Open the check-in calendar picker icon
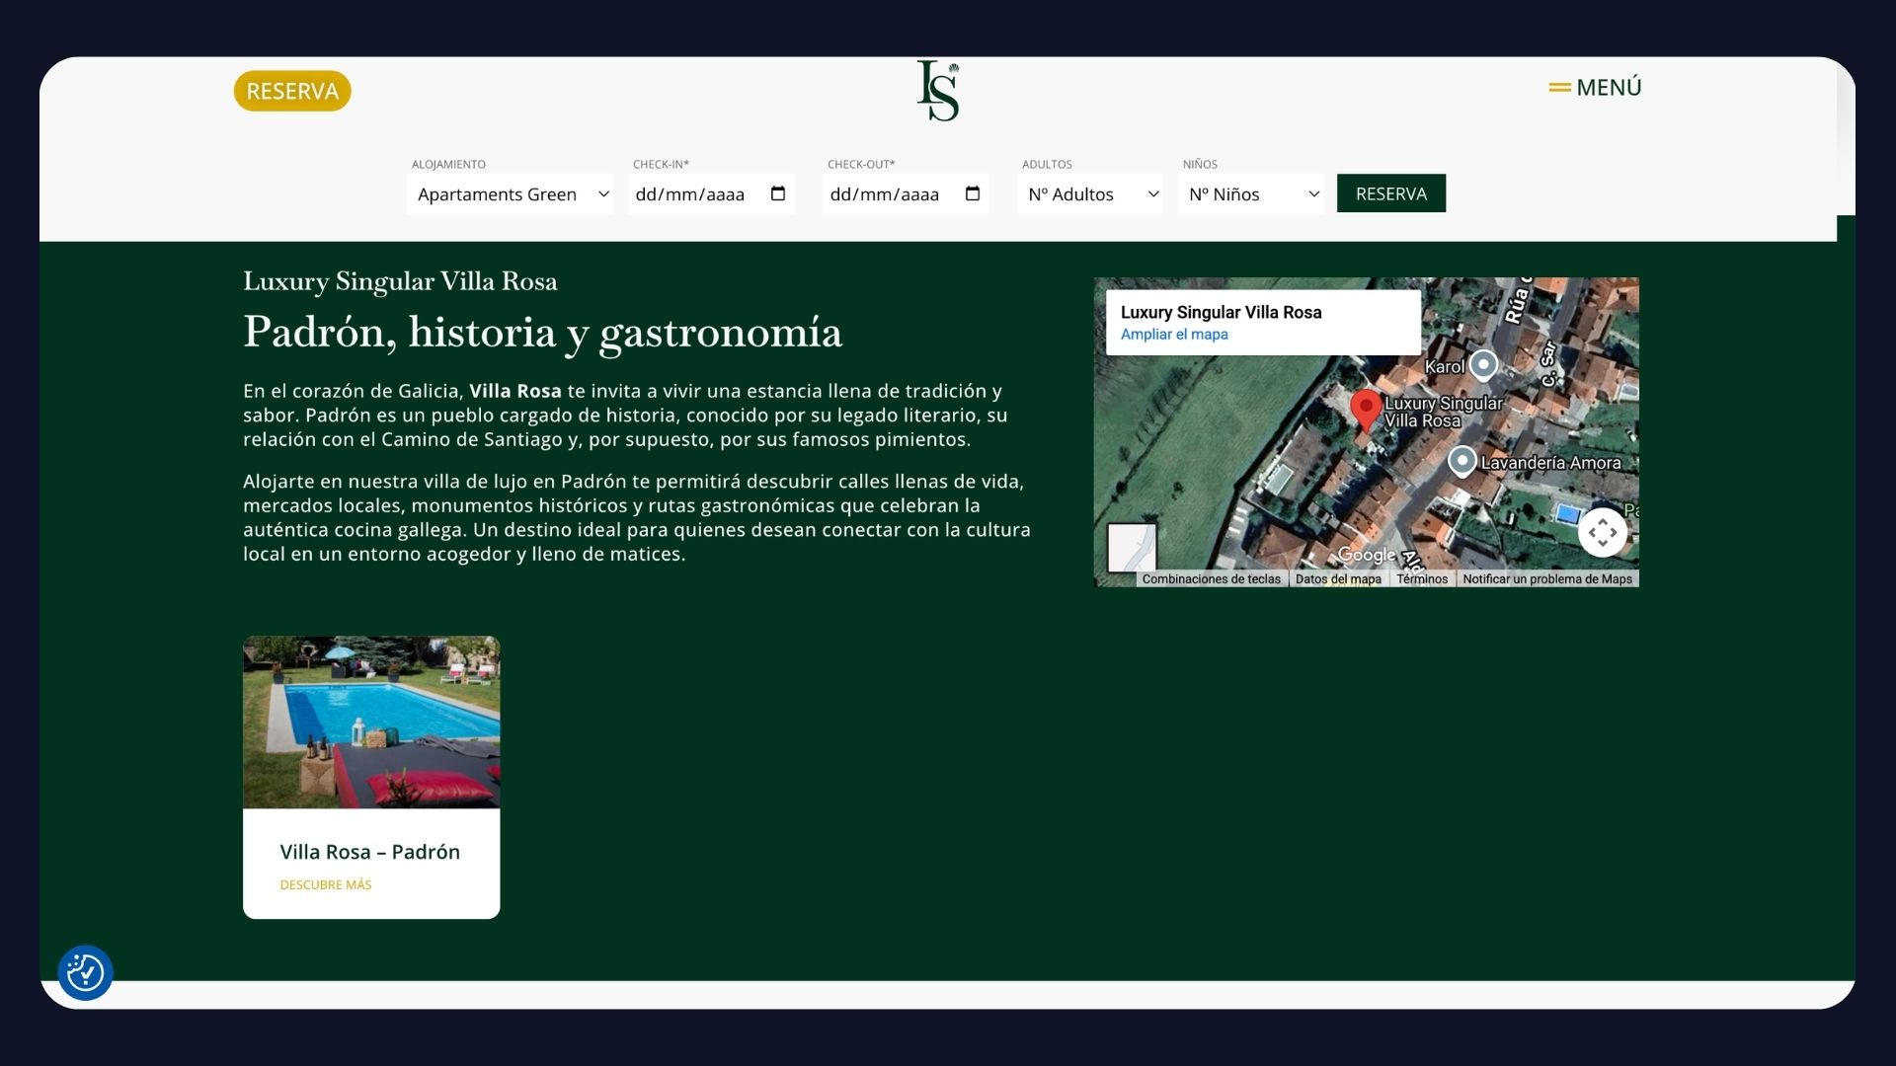The height and width of the screenshot is (1066, 1896). (778, 193)
